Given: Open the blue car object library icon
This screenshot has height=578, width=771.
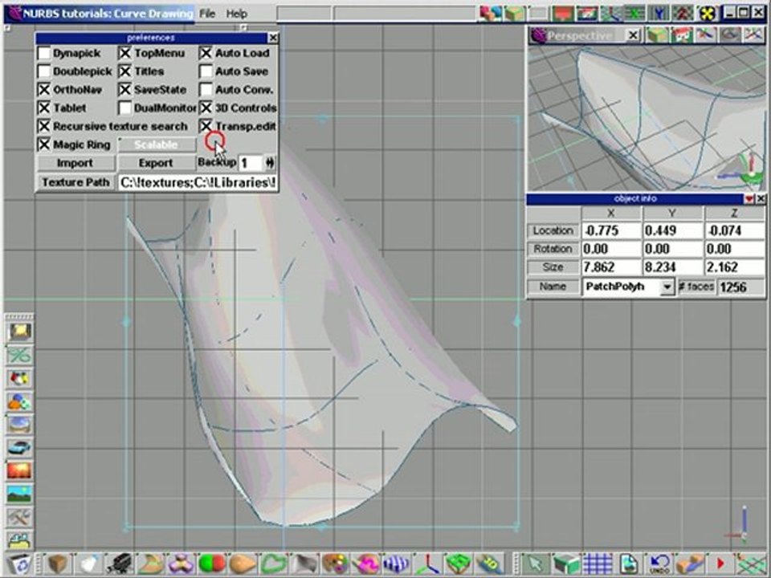Looking at the screenshot, I should [19, 448].
